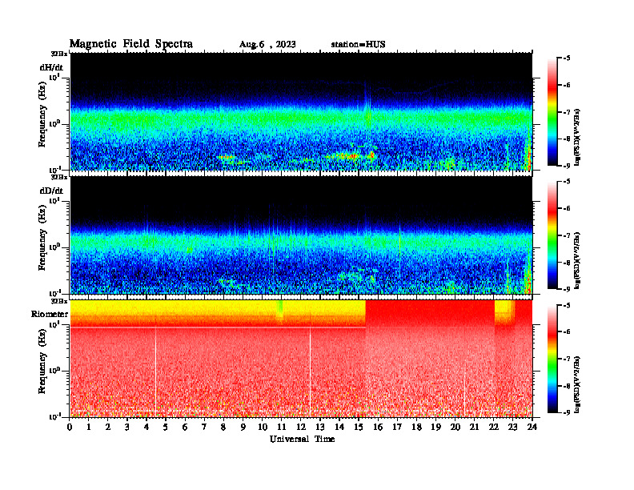The image size is (634, 490).
Task: Click the Riometer panel label
Action: 50,314
